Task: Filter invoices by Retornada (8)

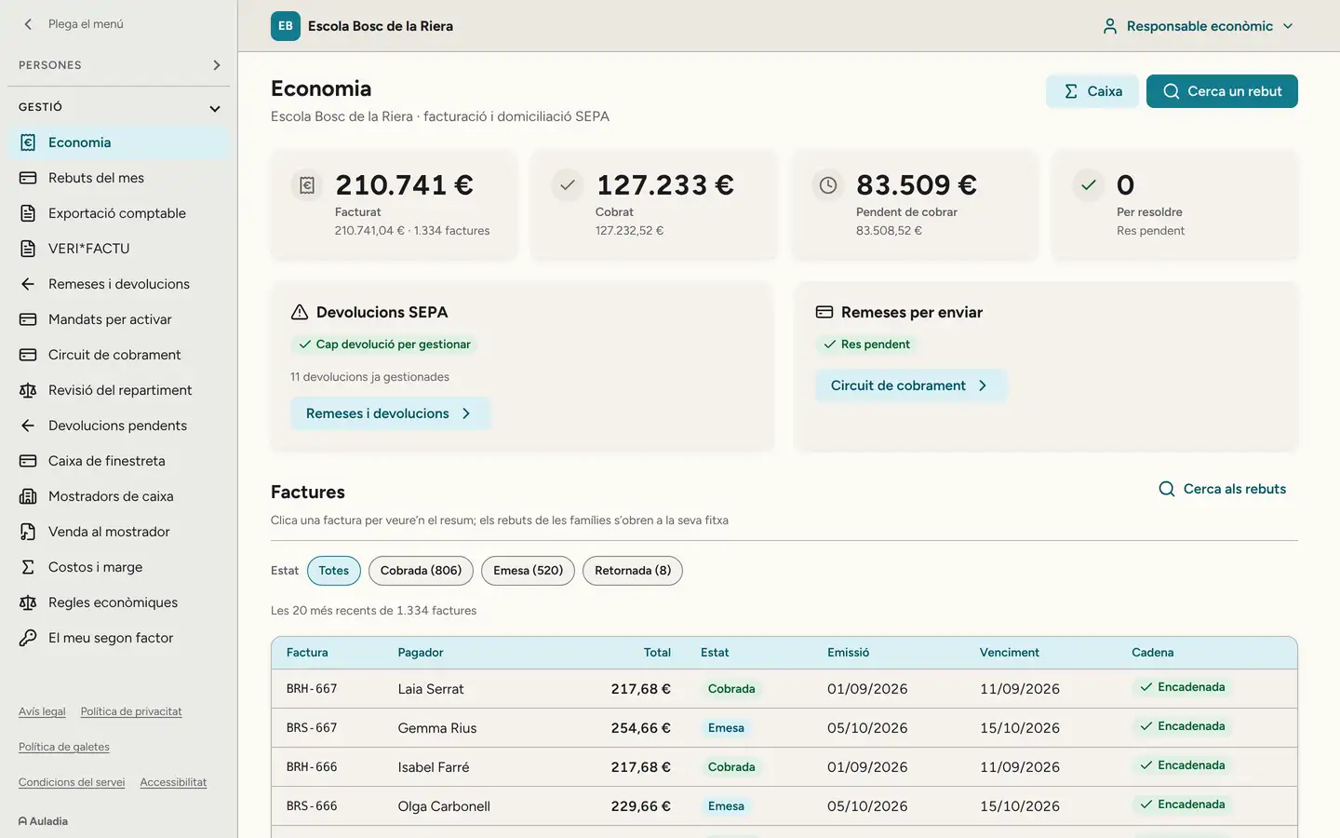Action: pyautogui.click(x=633, y=571)
